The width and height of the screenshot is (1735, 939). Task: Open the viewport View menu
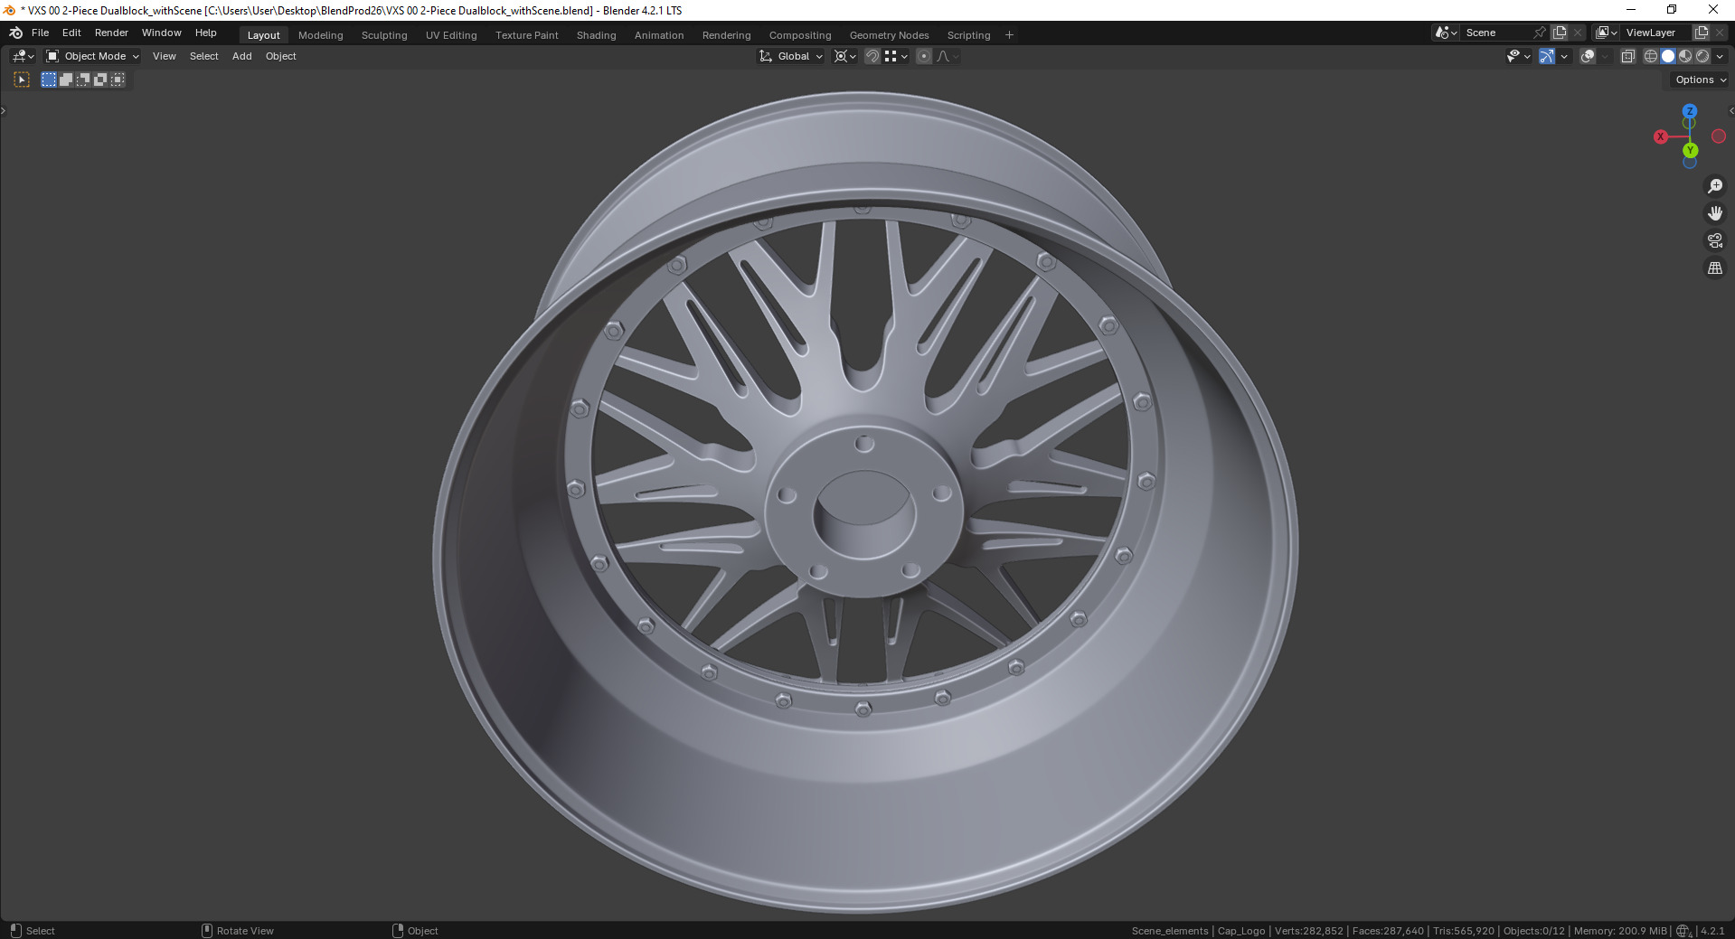click(x=164, y=56)
